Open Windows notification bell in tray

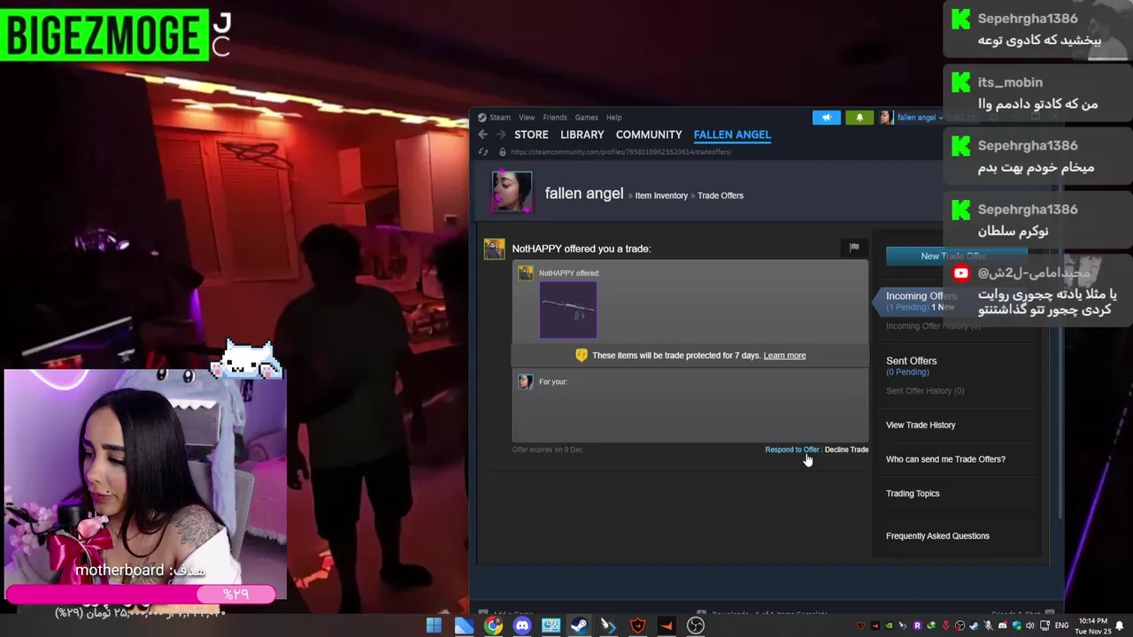click(1119, 626)
